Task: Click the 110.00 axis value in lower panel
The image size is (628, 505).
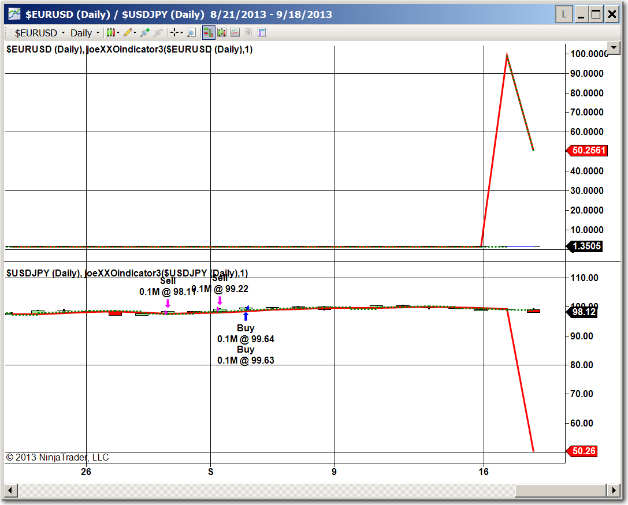Action: (584, 278)
